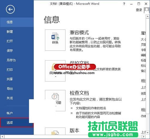Open the Check for Issues (问题) button
This screenshot has width=150, height=139.
55,101
